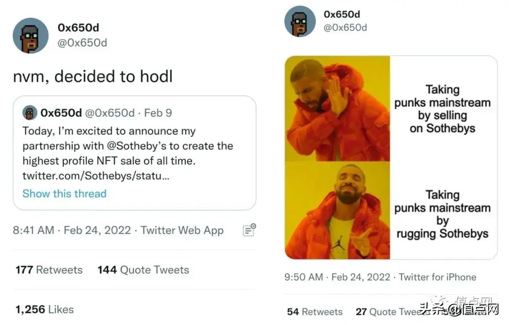The width and height of the screenshot is (509, 325).
Task: Click the Feb 9 date in the quoted tweet
Action: pos(158,113)
